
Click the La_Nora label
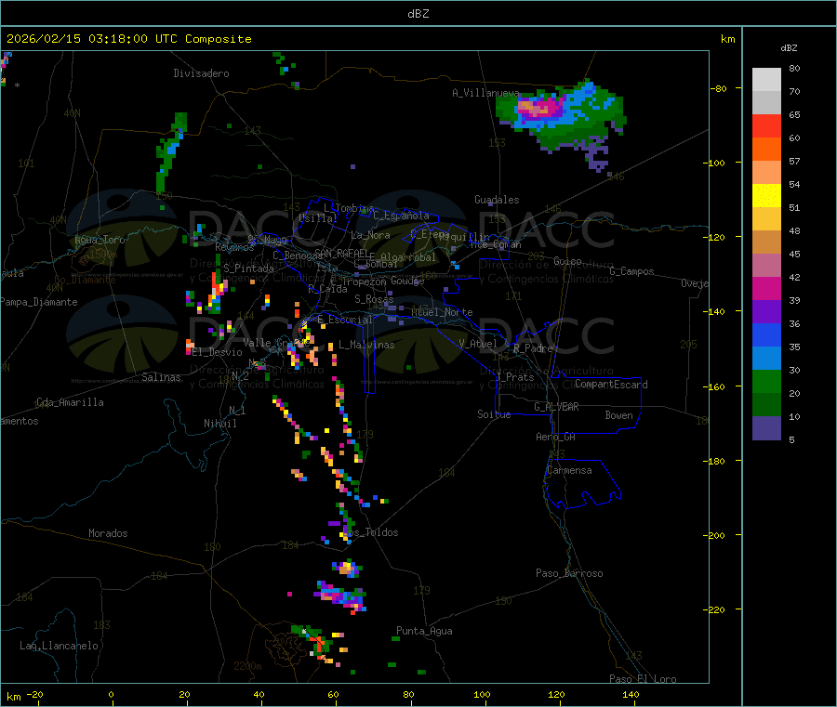(370, 235)
